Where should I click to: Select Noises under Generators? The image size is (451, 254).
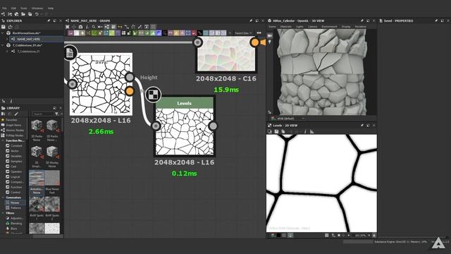pos(15,202)
